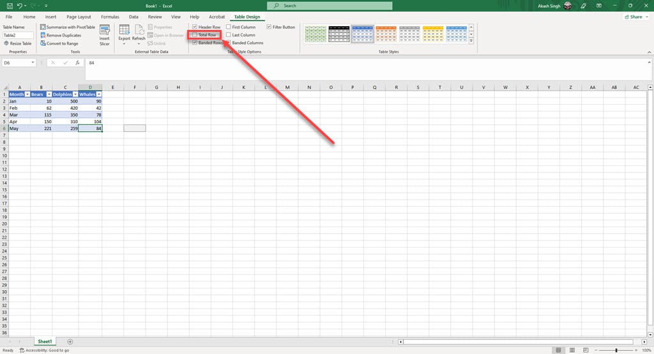
Task: Open the Dolphins column filter dropdown
Action: click(x=75, y=94)
